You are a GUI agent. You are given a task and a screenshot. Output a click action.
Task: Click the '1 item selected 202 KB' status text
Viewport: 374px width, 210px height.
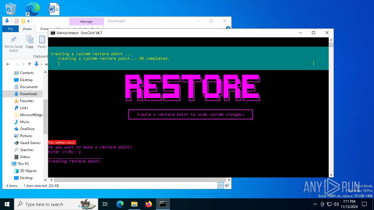tap(41, 186)
